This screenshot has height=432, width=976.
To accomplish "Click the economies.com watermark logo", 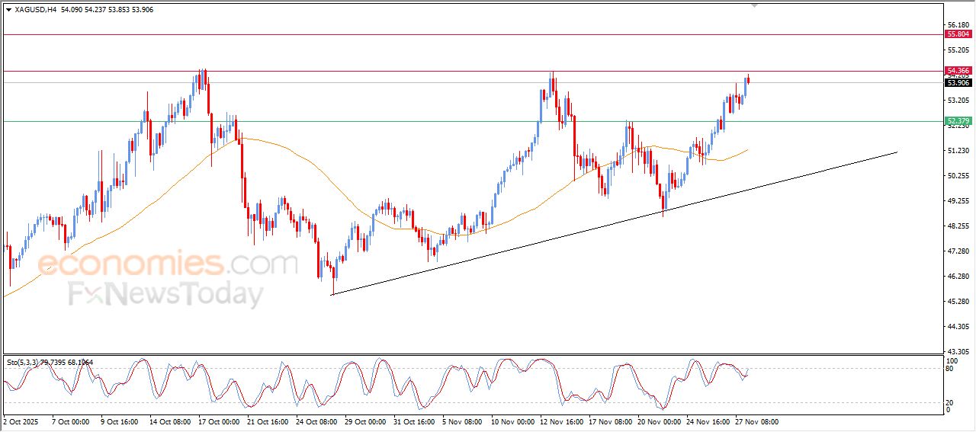I will (x=168, y=264).
